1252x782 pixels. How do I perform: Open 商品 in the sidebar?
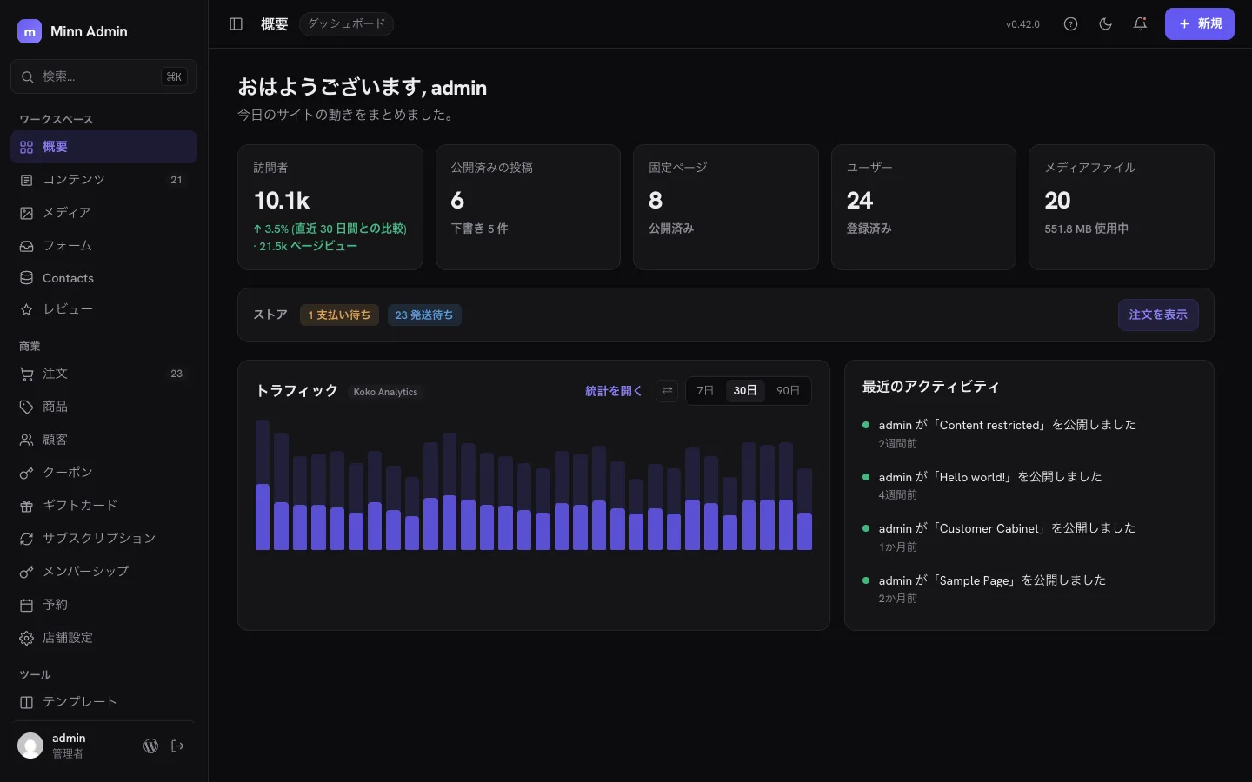103,407
